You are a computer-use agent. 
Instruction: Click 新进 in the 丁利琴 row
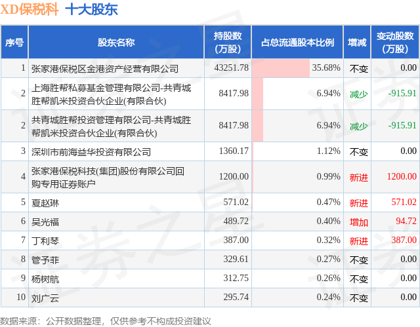tap(359, 241)
